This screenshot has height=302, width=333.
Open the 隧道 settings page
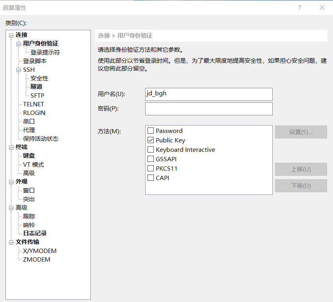36,87
